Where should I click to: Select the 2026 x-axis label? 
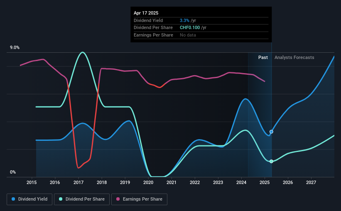pos(288,182)
